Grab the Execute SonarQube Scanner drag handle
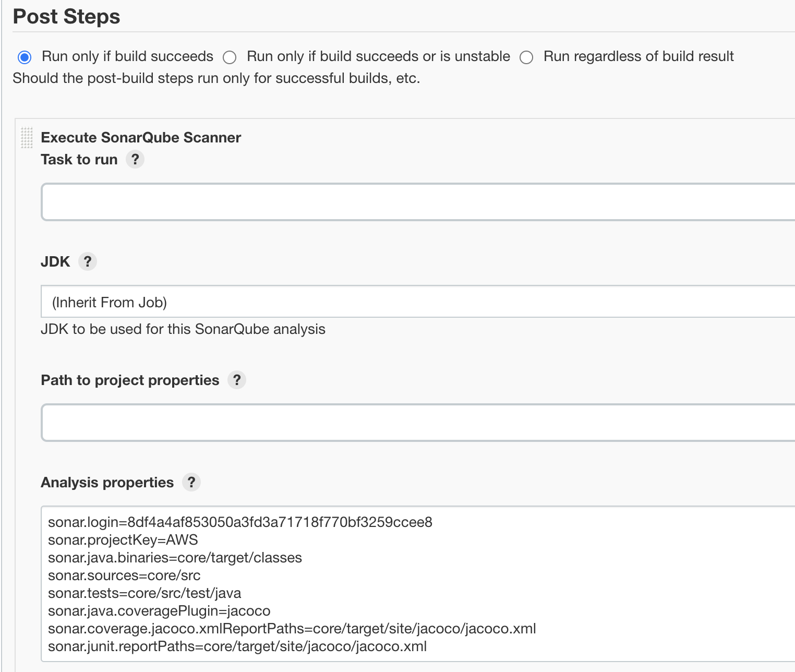795x672 pixels. tap(27, 138)
